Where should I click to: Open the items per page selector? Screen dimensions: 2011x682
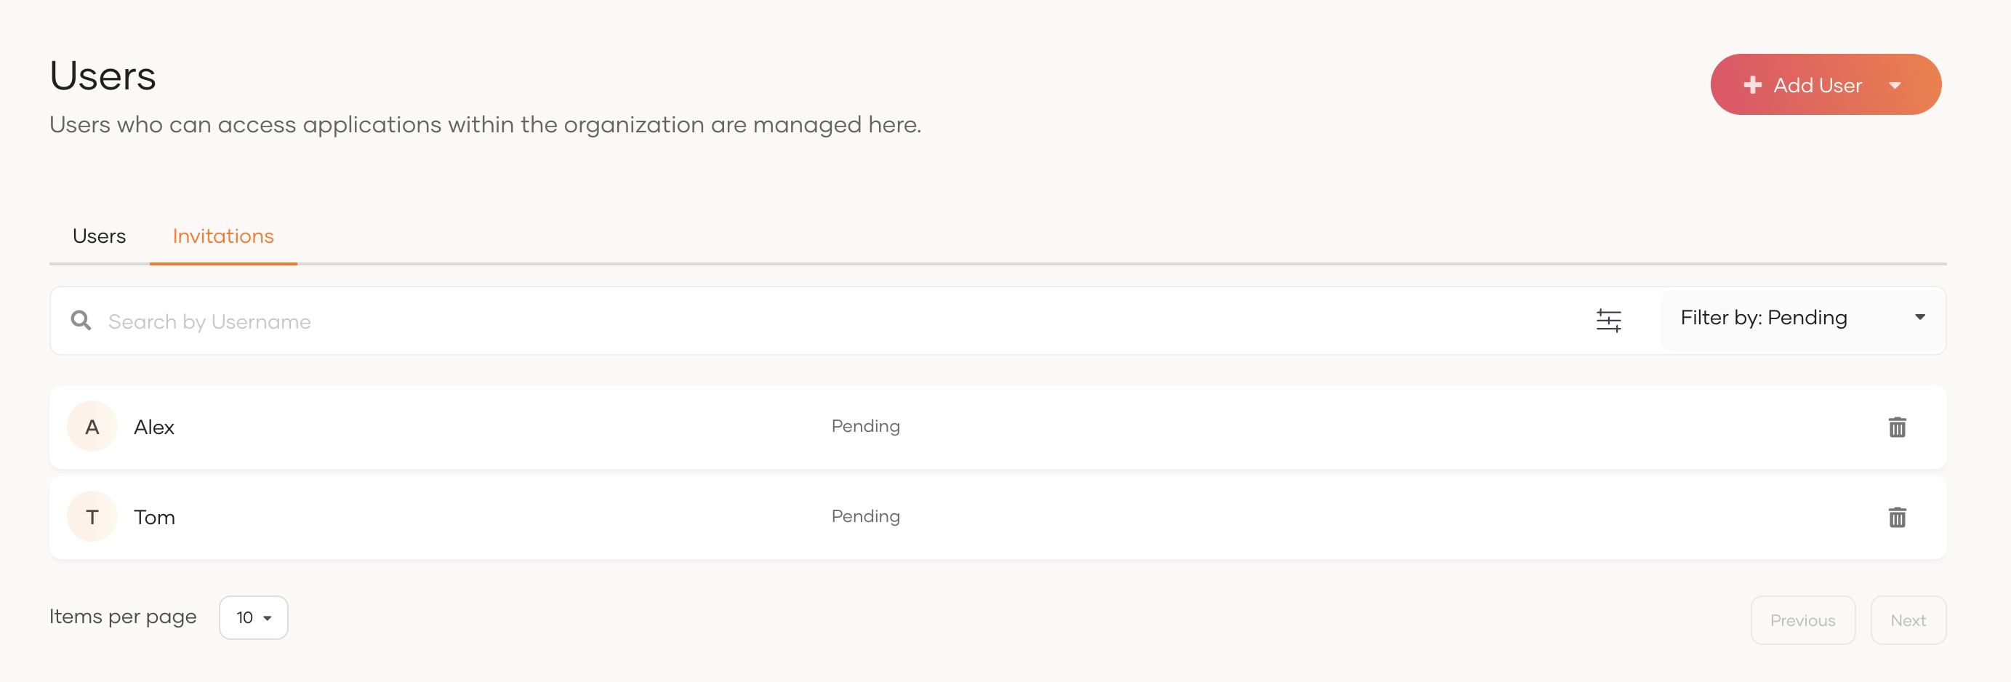254,617
